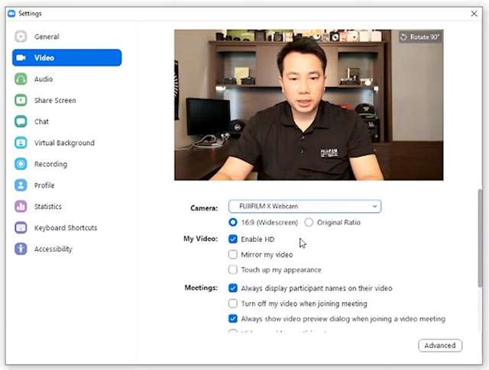
Task: Click the Accessibility icon
Action: tap(21, 249)
